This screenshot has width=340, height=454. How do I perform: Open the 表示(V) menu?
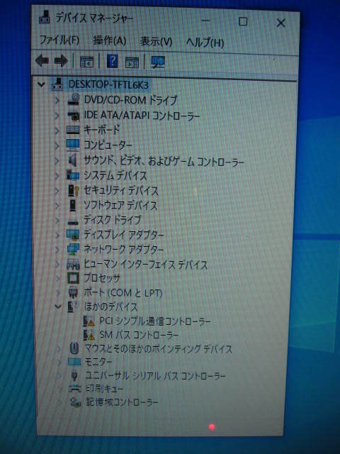[156, 42]
